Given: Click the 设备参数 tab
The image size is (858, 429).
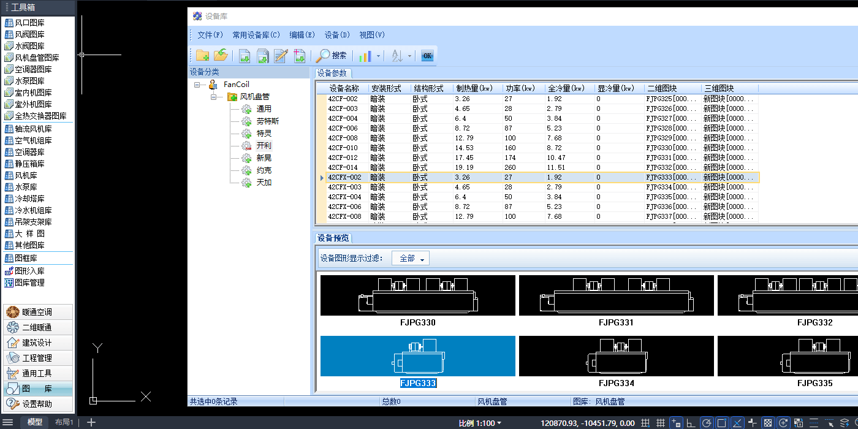Looking at the screenshot, I should coord(332,74).
